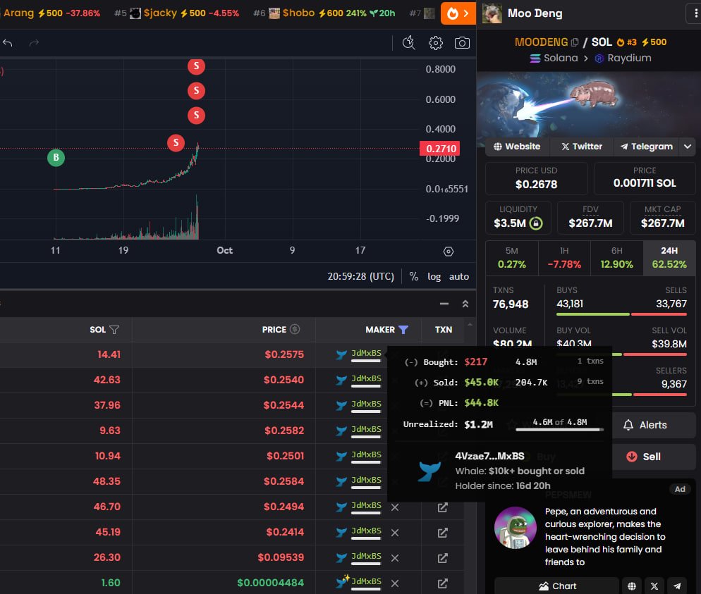Open the ad's X social icon
Viewport: 701px width, 594px height.
654,586
